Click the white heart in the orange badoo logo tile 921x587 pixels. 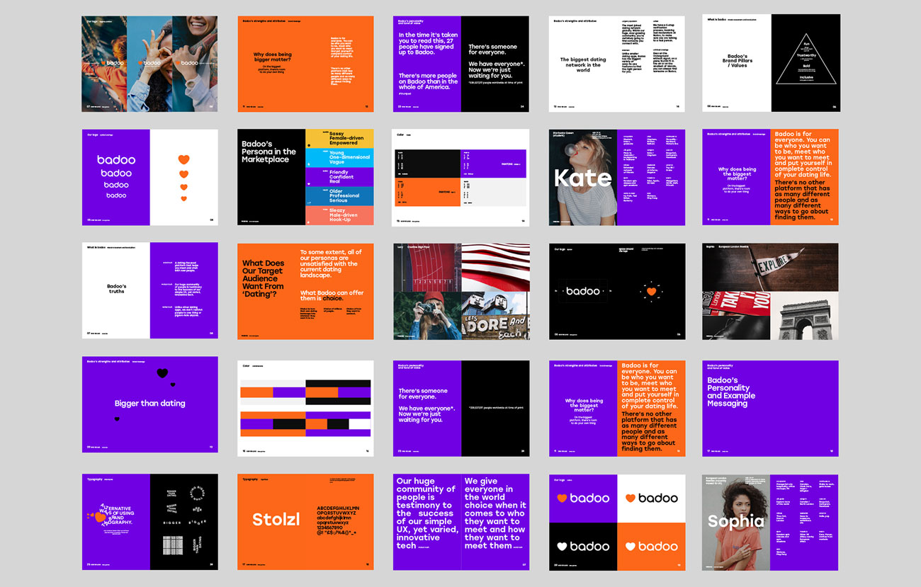click(630, 546)
